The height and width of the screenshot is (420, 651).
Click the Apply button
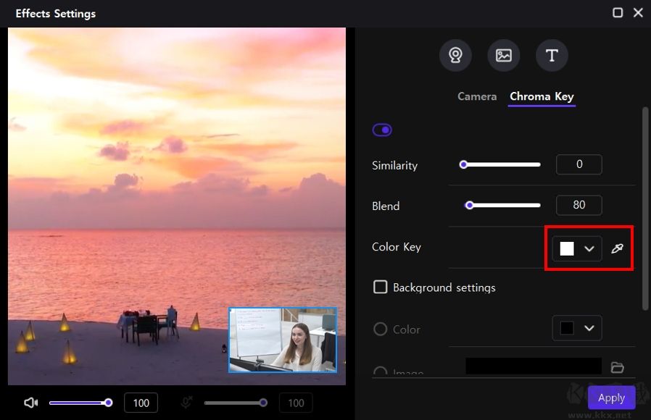point(611,398)
